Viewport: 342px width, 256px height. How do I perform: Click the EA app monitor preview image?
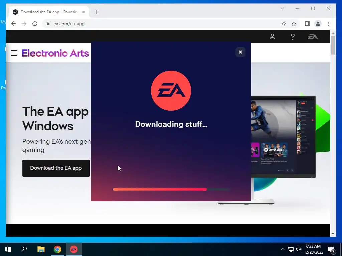pyautogui.click(x=283, y=137)
